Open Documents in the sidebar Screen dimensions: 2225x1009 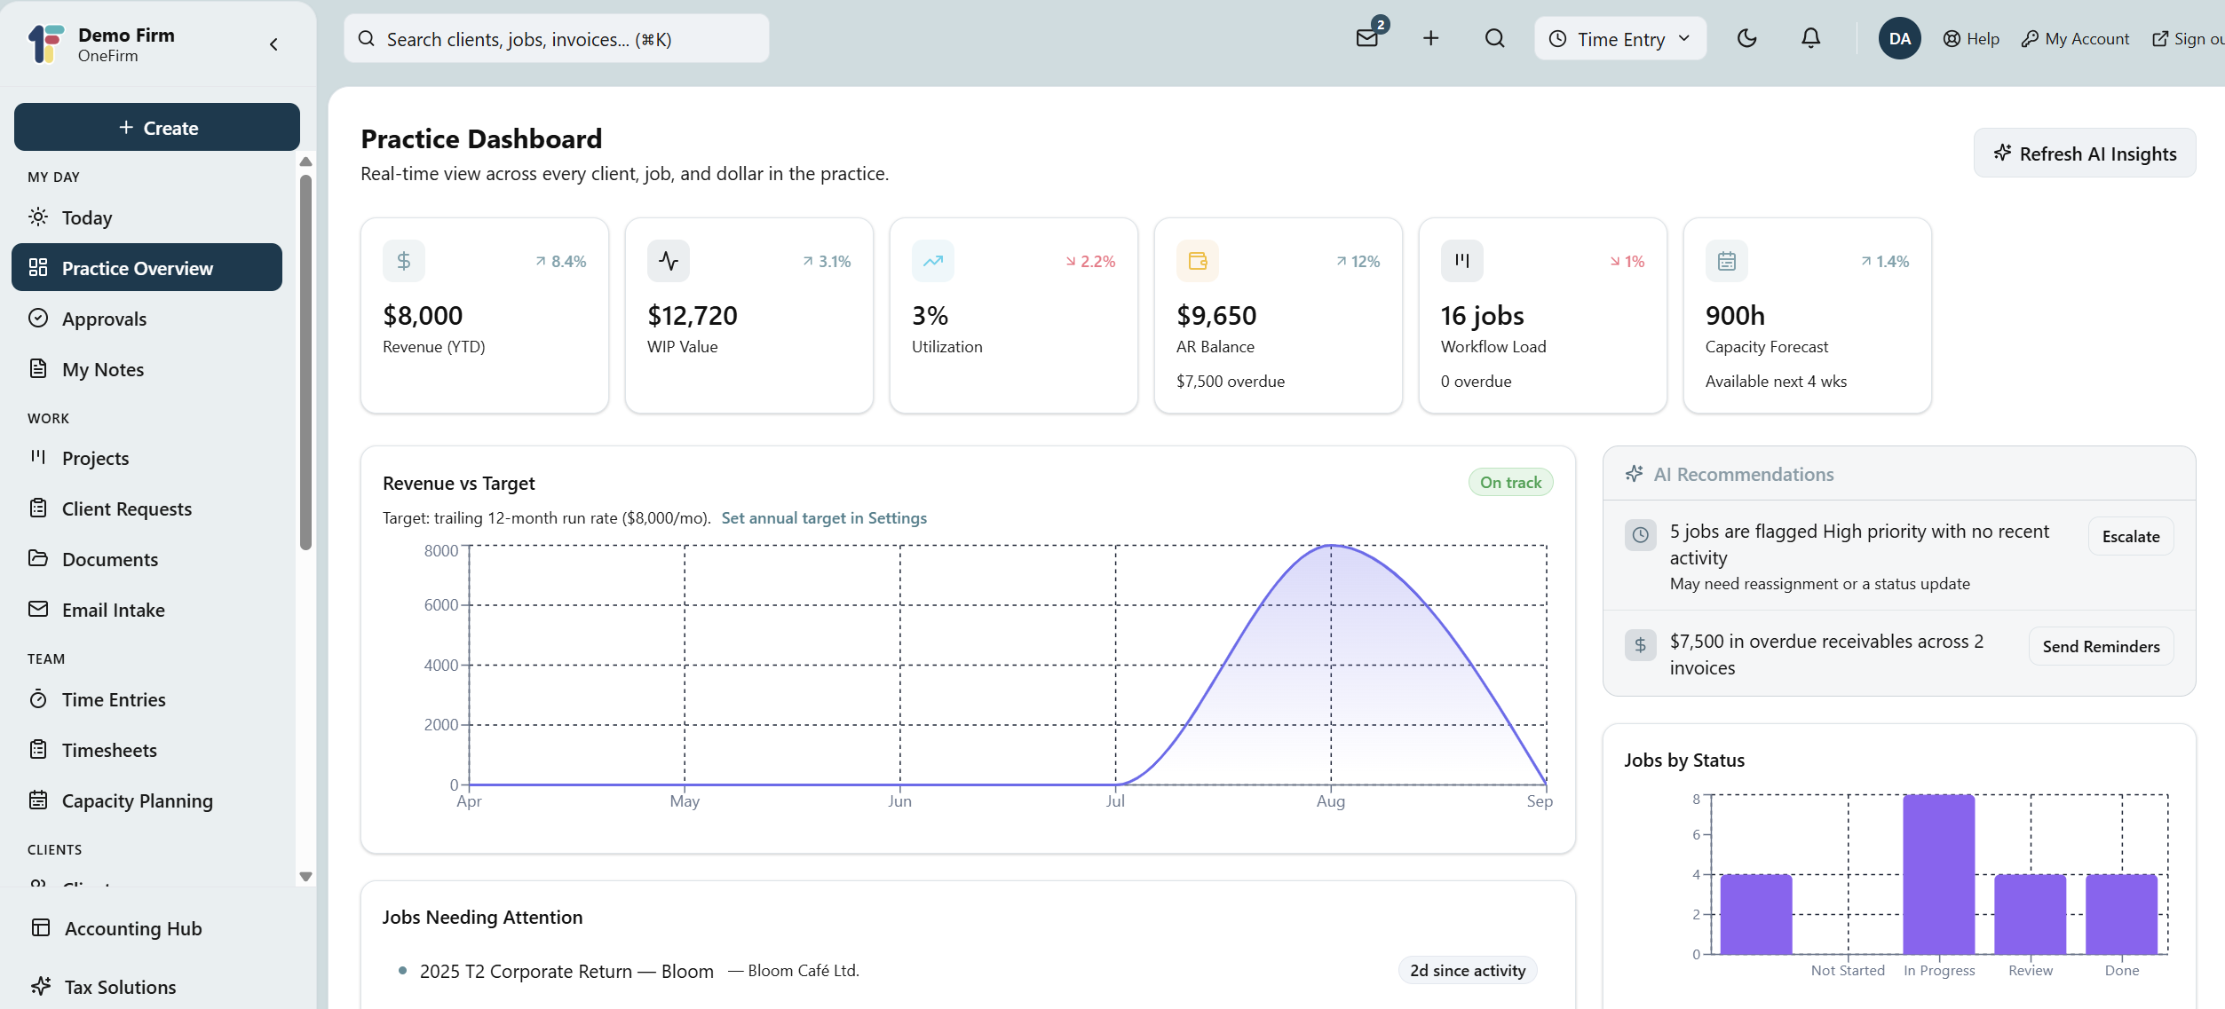(146, 559)
